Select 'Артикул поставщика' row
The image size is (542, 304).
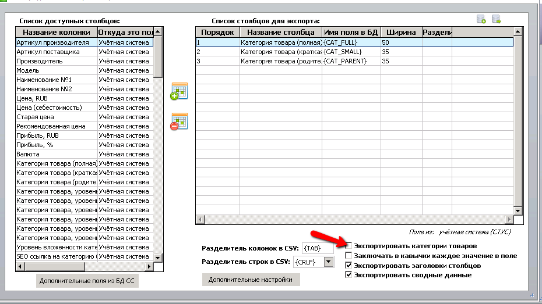coord(85,52)
